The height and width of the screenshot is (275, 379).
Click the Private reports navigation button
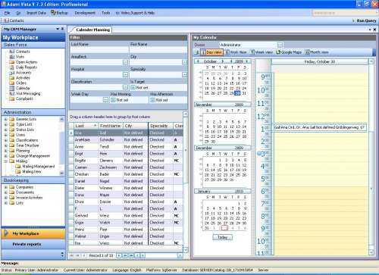pos(33,244)
